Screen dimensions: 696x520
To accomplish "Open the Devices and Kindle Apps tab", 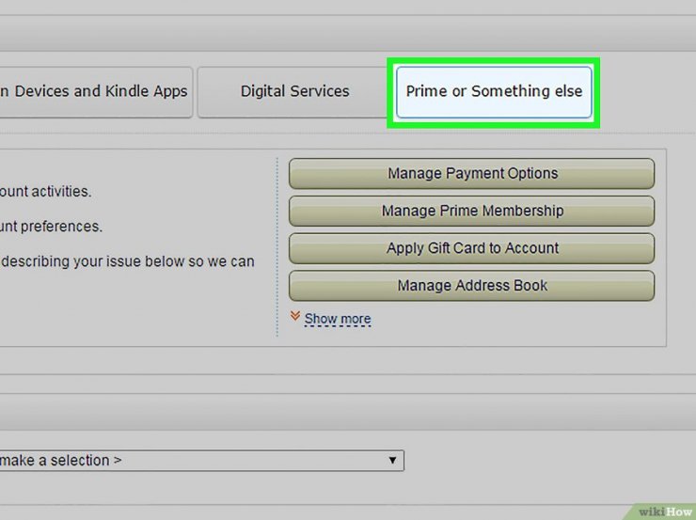I will [96, 92].
